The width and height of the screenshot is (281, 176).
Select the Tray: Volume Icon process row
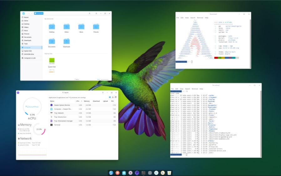83,117
